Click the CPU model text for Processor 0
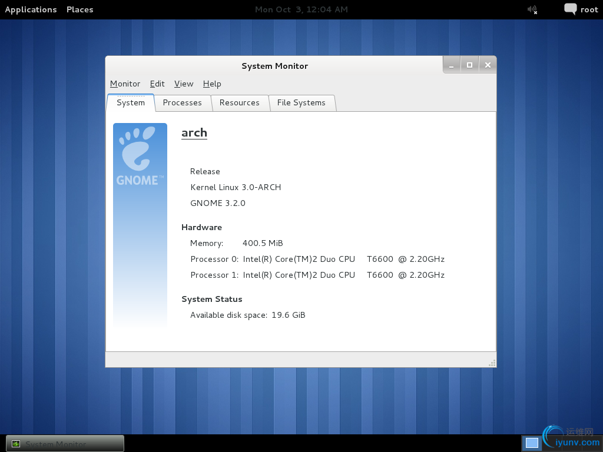This screenshot has height=452, width=603. (344, 259)
